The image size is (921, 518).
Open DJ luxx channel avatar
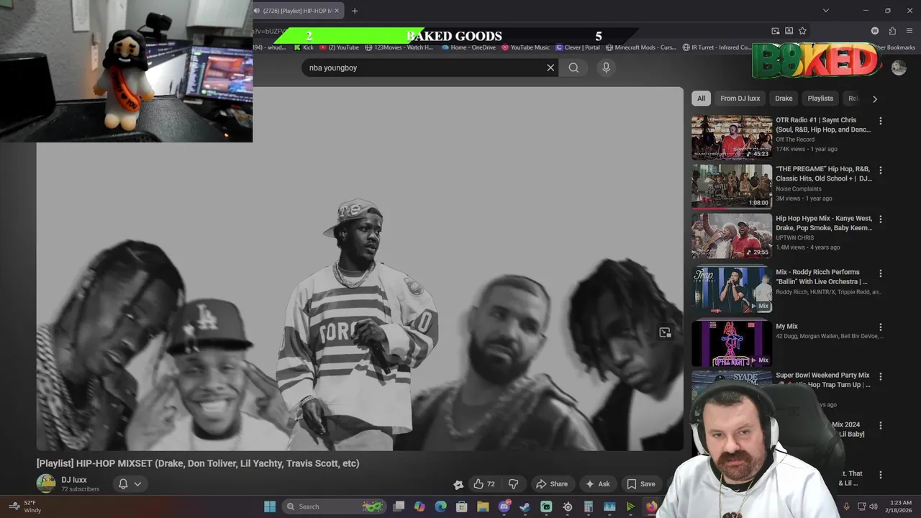click(46, 483)
